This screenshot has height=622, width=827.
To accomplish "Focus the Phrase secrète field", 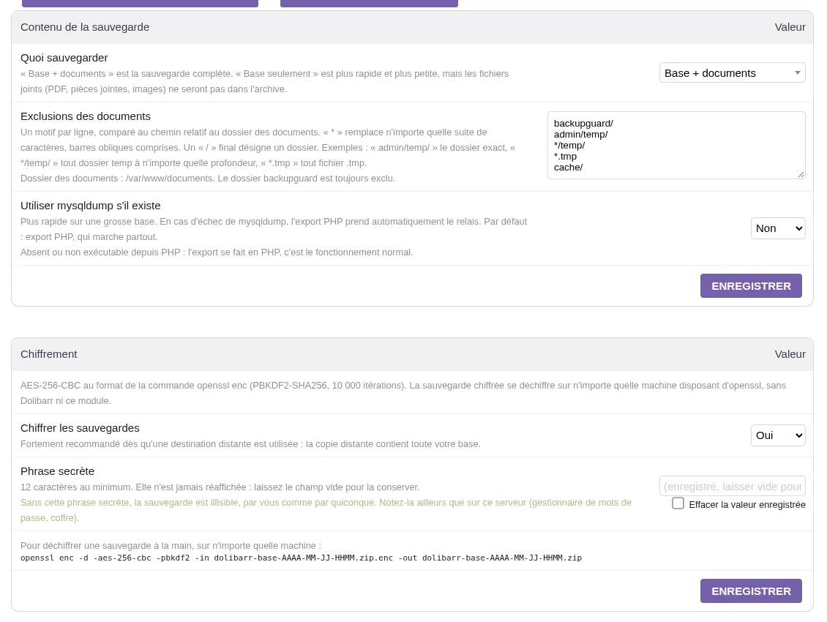I will [x=732, y=486].
